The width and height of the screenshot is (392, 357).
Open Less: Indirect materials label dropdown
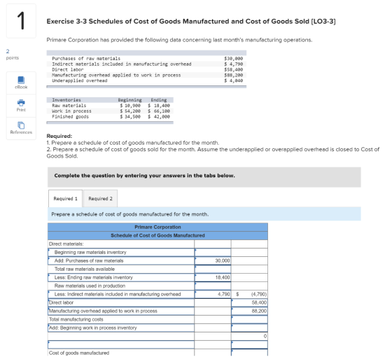pos(121,294)
